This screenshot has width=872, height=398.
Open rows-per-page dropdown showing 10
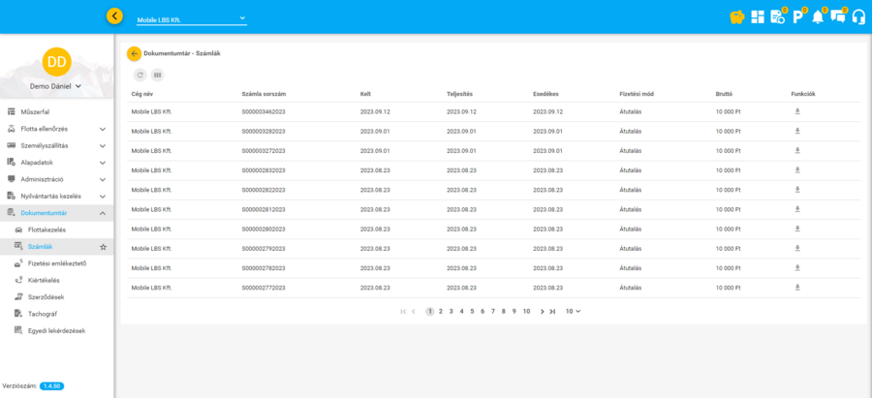click(573, 311)
